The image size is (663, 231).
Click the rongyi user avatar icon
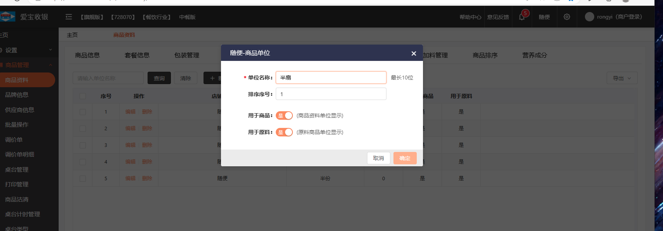589,17
